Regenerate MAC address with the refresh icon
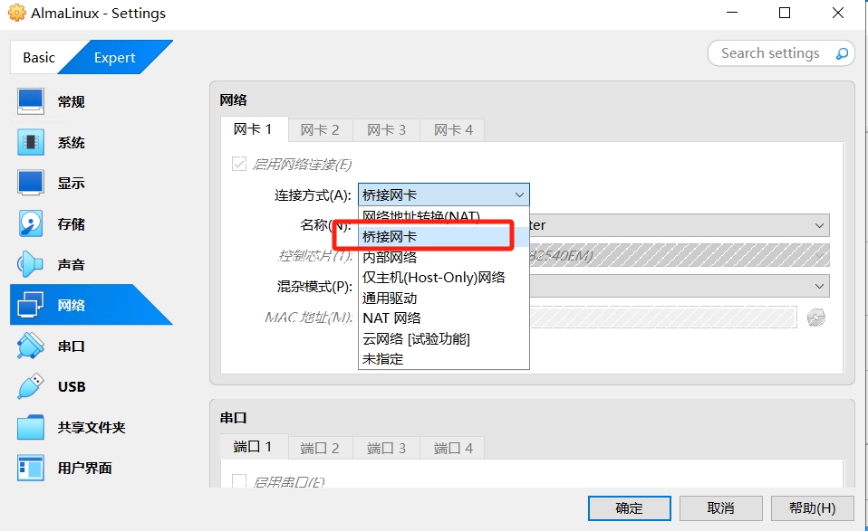The height and width of the screenshot is (531, 868). tap(816, 318)
